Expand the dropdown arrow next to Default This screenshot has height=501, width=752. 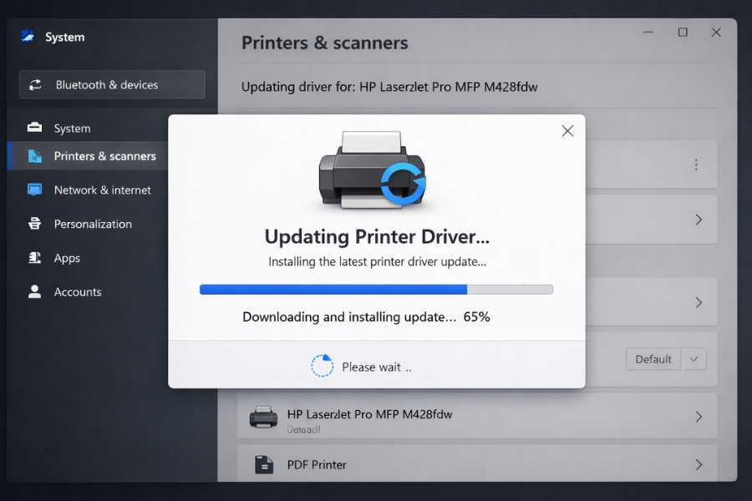(694, 359)
